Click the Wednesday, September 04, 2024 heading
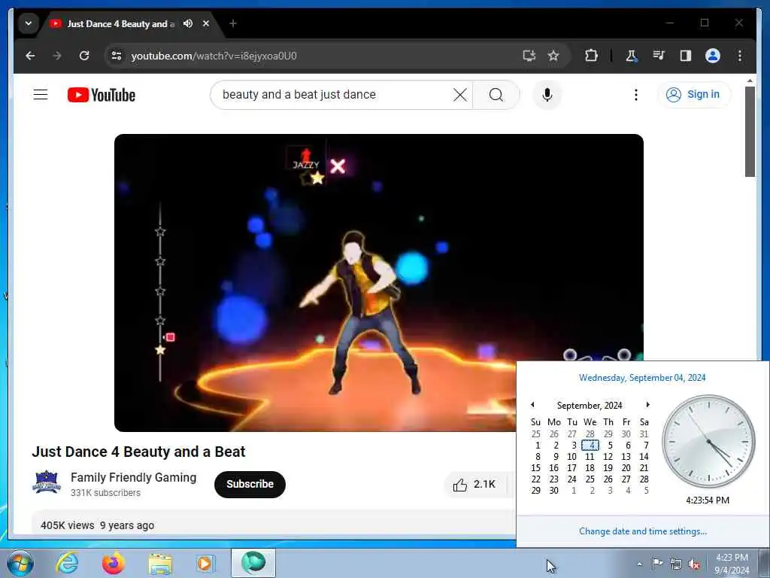The width and height of the screenshot is (770, 578). 642,378
